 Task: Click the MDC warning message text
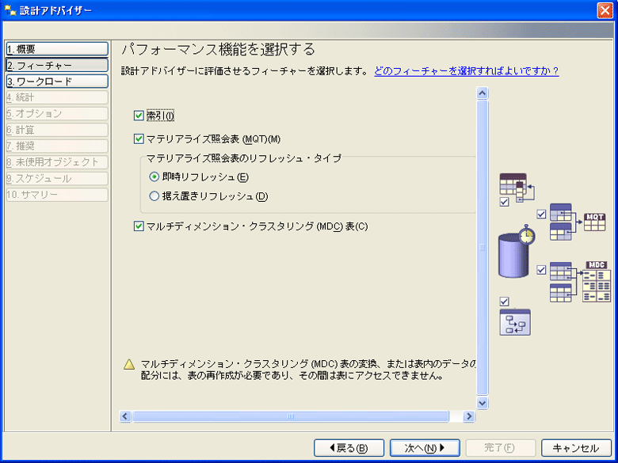tap(309, 370)
